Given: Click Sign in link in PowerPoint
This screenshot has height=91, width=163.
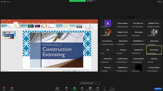Looking at the screenshot, I should [90, 23].
